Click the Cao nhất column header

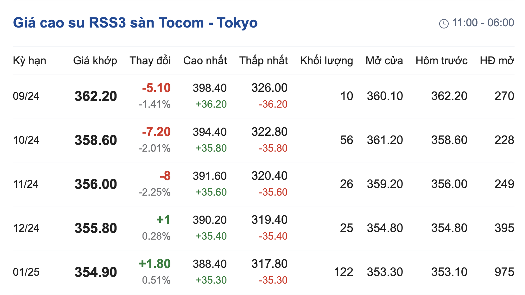point(205,60)
